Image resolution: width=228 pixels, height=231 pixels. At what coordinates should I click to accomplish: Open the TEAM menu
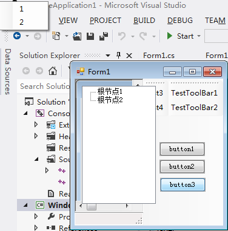(x=215, y=21)
